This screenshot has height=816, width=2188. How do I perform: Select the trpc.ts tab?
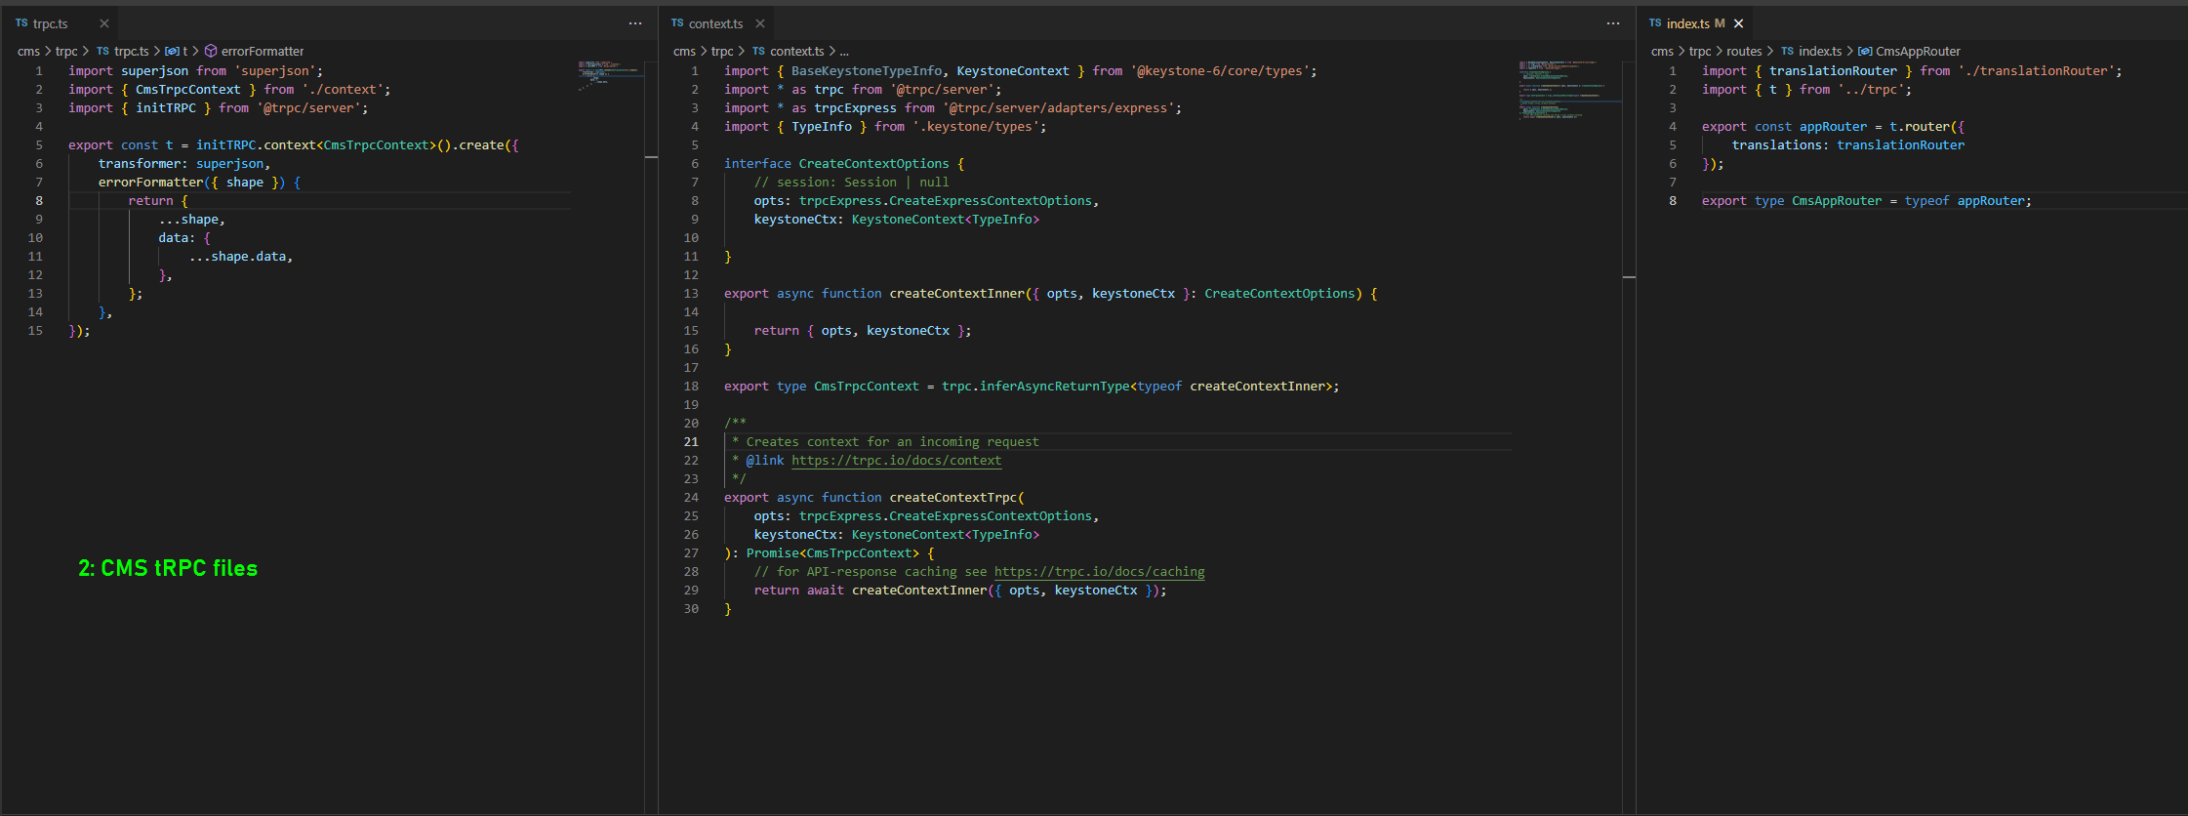50,23
